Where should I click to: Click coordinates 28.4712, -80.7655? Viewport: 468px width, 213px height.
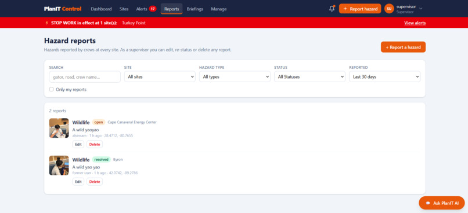pos(119,135)
